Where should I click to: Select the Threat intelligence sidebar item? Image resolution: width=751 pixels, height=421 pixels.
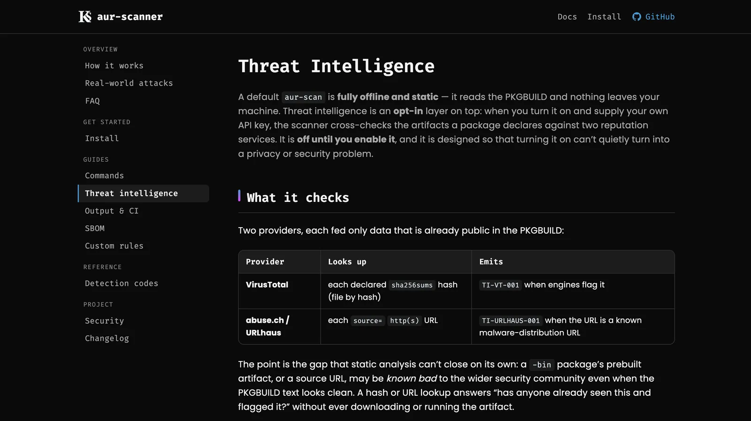(143, 193)
